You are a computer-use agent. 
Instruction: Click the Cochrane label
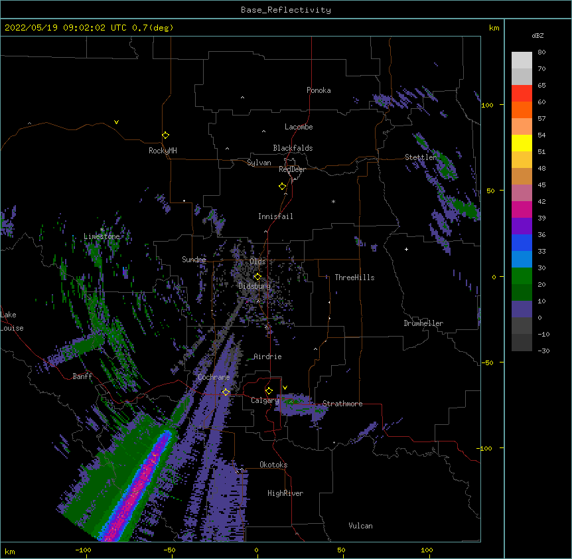pyautogui.click(x=214, y=377)
